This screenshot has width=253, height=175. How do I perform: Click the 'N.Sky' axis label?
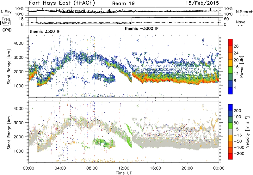[x=6, y=12]
